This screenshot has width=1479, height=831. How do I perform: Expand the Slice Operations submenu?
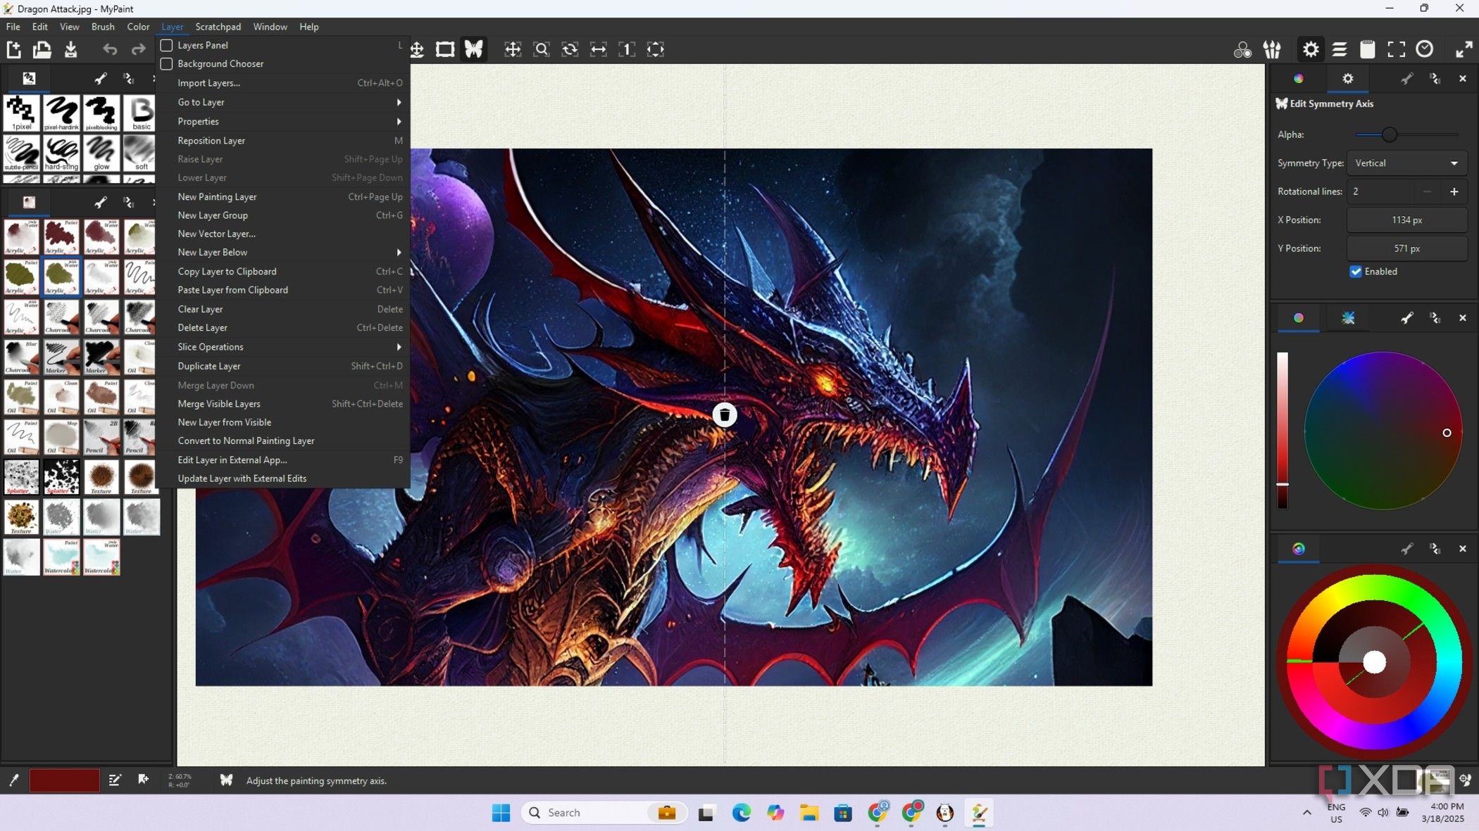click(x=283, y=347)
